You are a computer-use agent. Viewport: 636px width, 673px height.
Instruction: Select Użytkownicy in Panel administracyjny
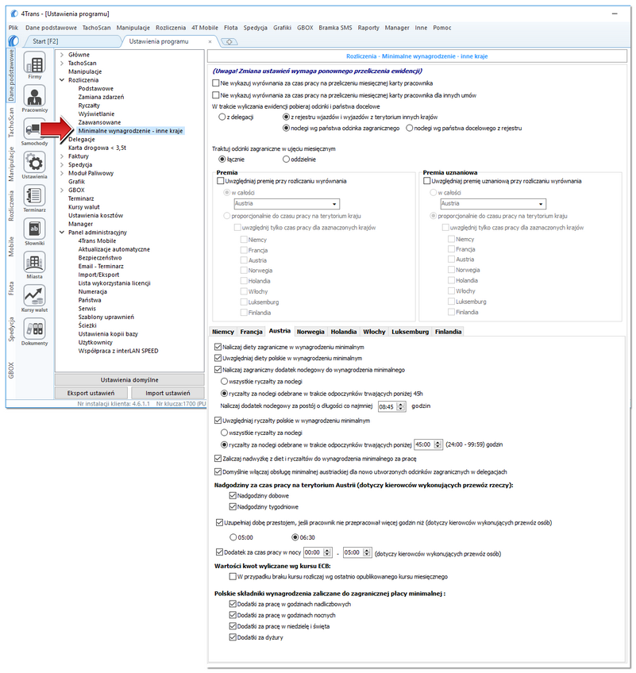(95, 342)
